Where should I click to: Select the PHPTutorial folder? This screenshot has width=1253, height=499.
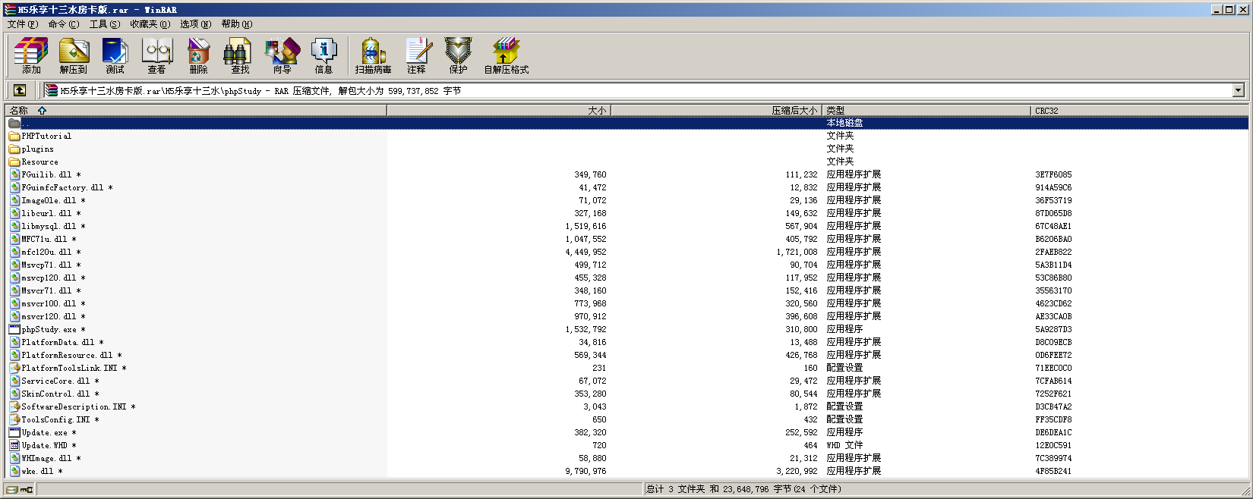pyautogui.click(x=46, y=137)
